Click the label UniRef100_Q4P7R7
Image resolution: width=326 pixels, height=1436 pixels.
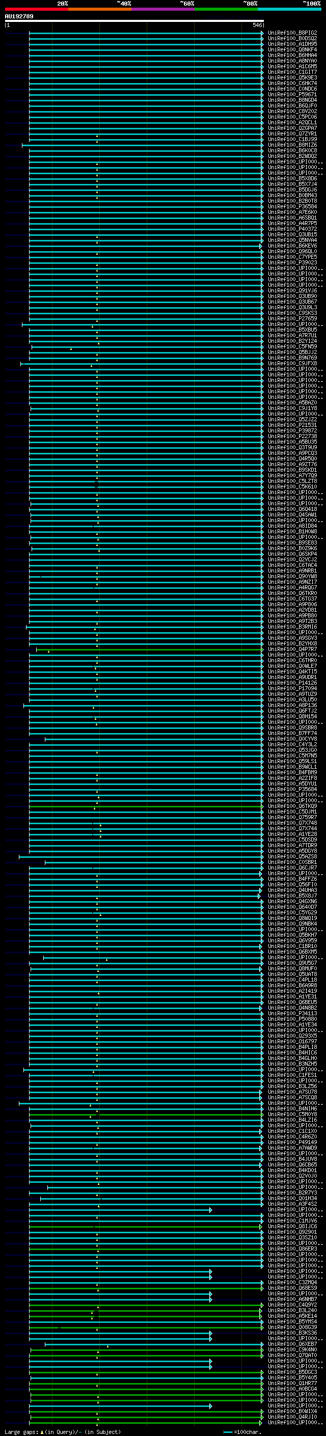coord(292,649)
